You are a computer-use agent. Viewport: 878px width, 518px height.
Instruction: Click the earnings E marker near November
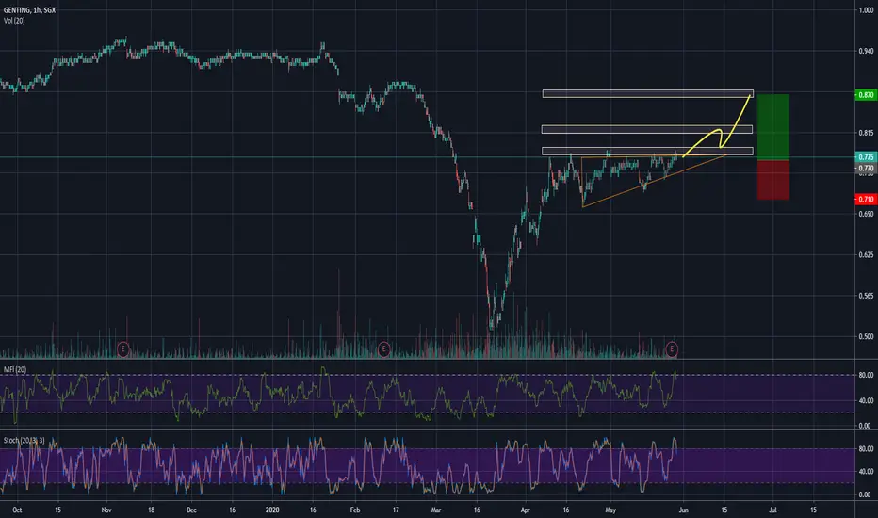tap(122, 349)
